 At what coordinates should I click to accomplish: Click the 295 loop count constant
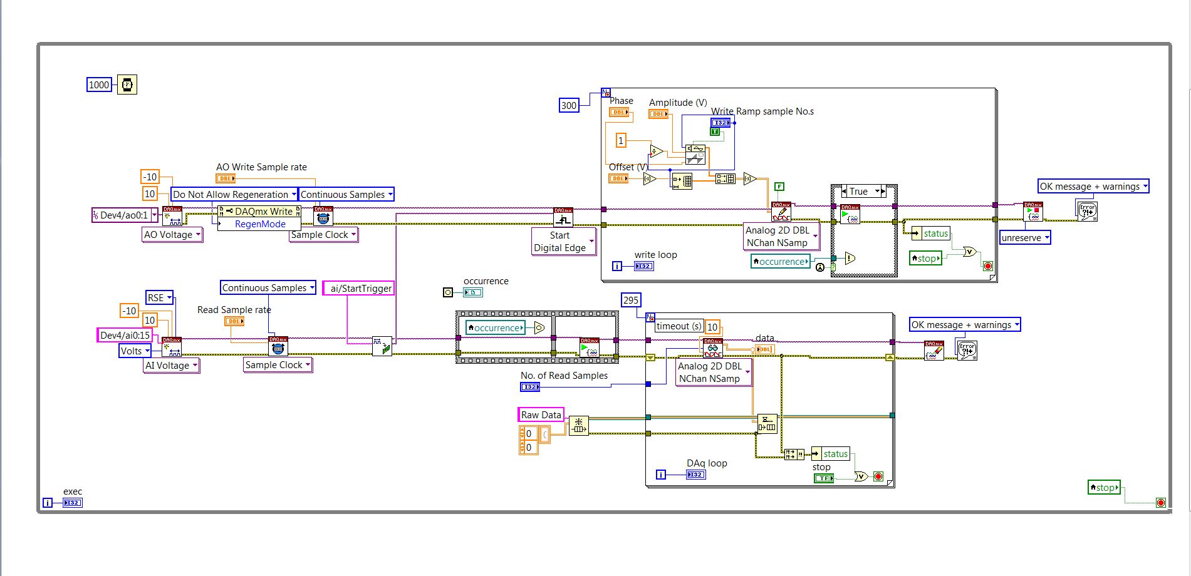point(631,300)
